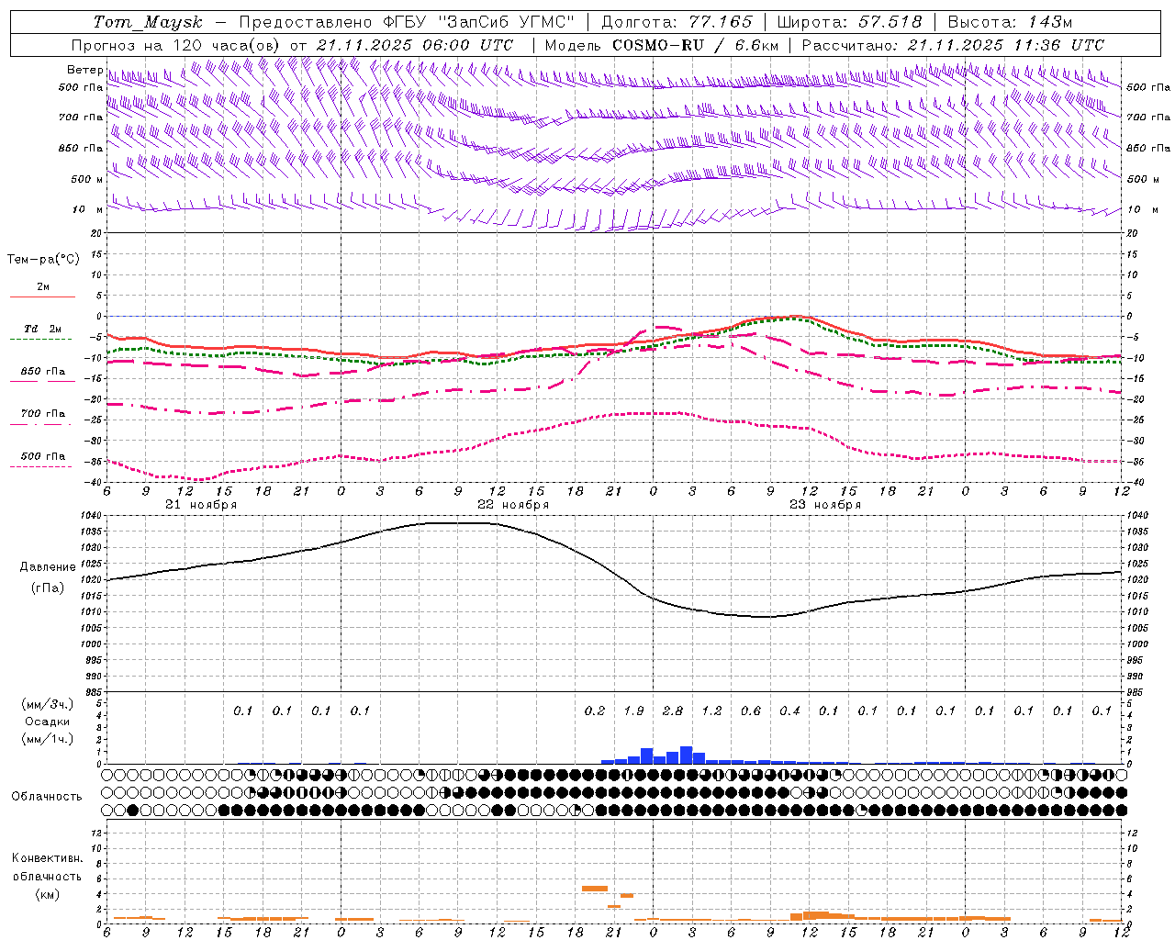This screenshot has height=940, width=1175.
Task: Select the Прогноз на 120 часа(ов) text
Action: [x=177, y=45]
